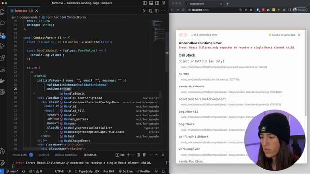The width and height of the screenshot is (310, 174).
Task: Open errors and warnings status item
Action: pyautogui.click(x=35, y=171)
